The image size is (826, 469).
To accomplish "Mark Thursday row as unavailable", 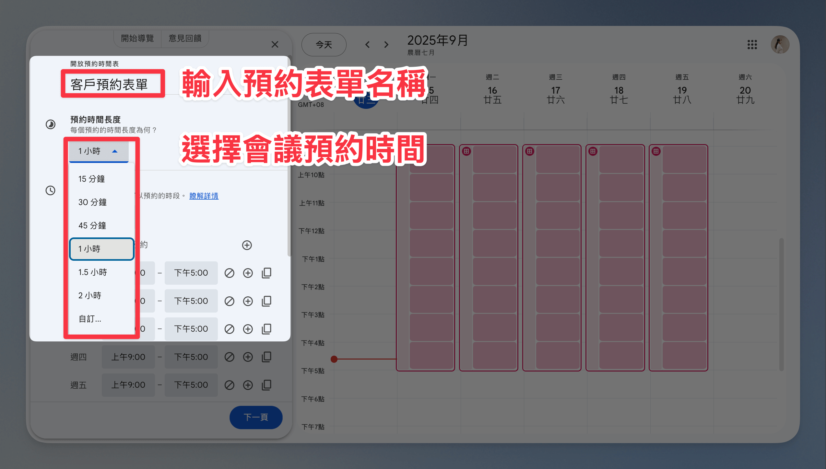I will click(x=229, y=357).
